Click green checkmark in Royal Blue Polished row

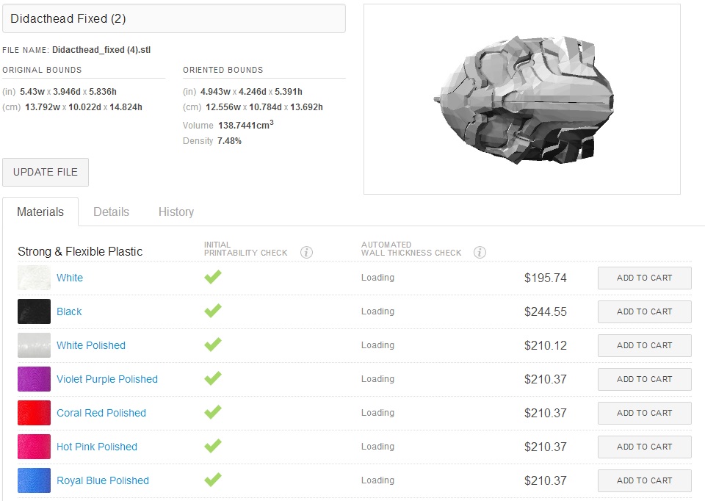[213, 480]
